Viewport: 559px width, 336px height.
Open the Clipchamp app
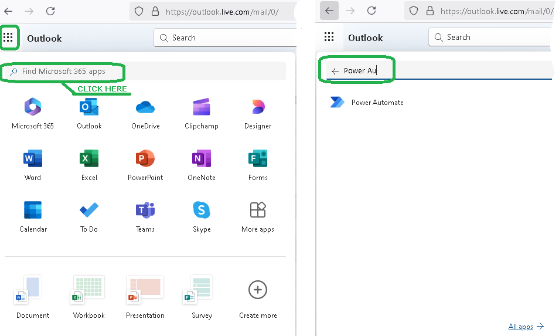pos(202,114)
